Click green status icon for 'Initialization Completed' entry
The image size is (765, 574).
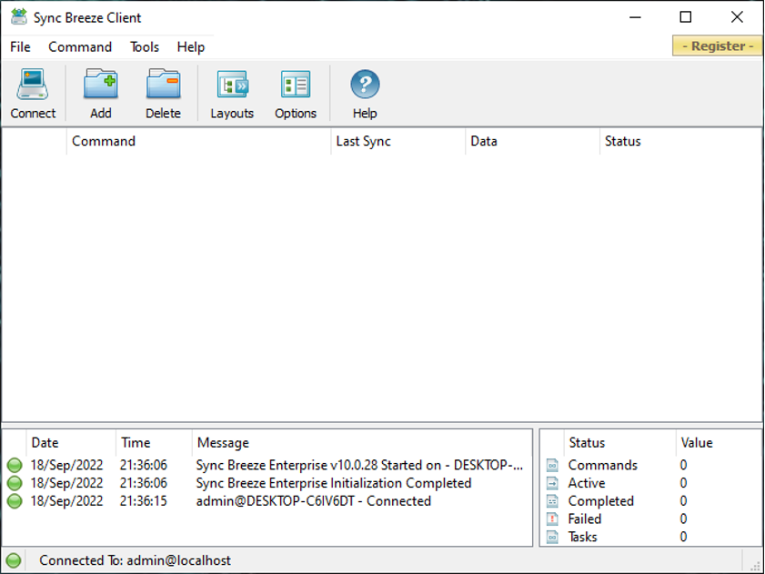pyautogui.click(x=15, y=483)
